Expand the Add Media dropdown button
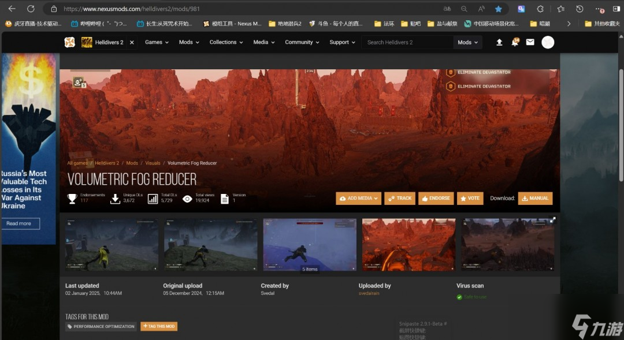Image resolution: width=624 pixels, height=340 pixels. coord(359,198)
